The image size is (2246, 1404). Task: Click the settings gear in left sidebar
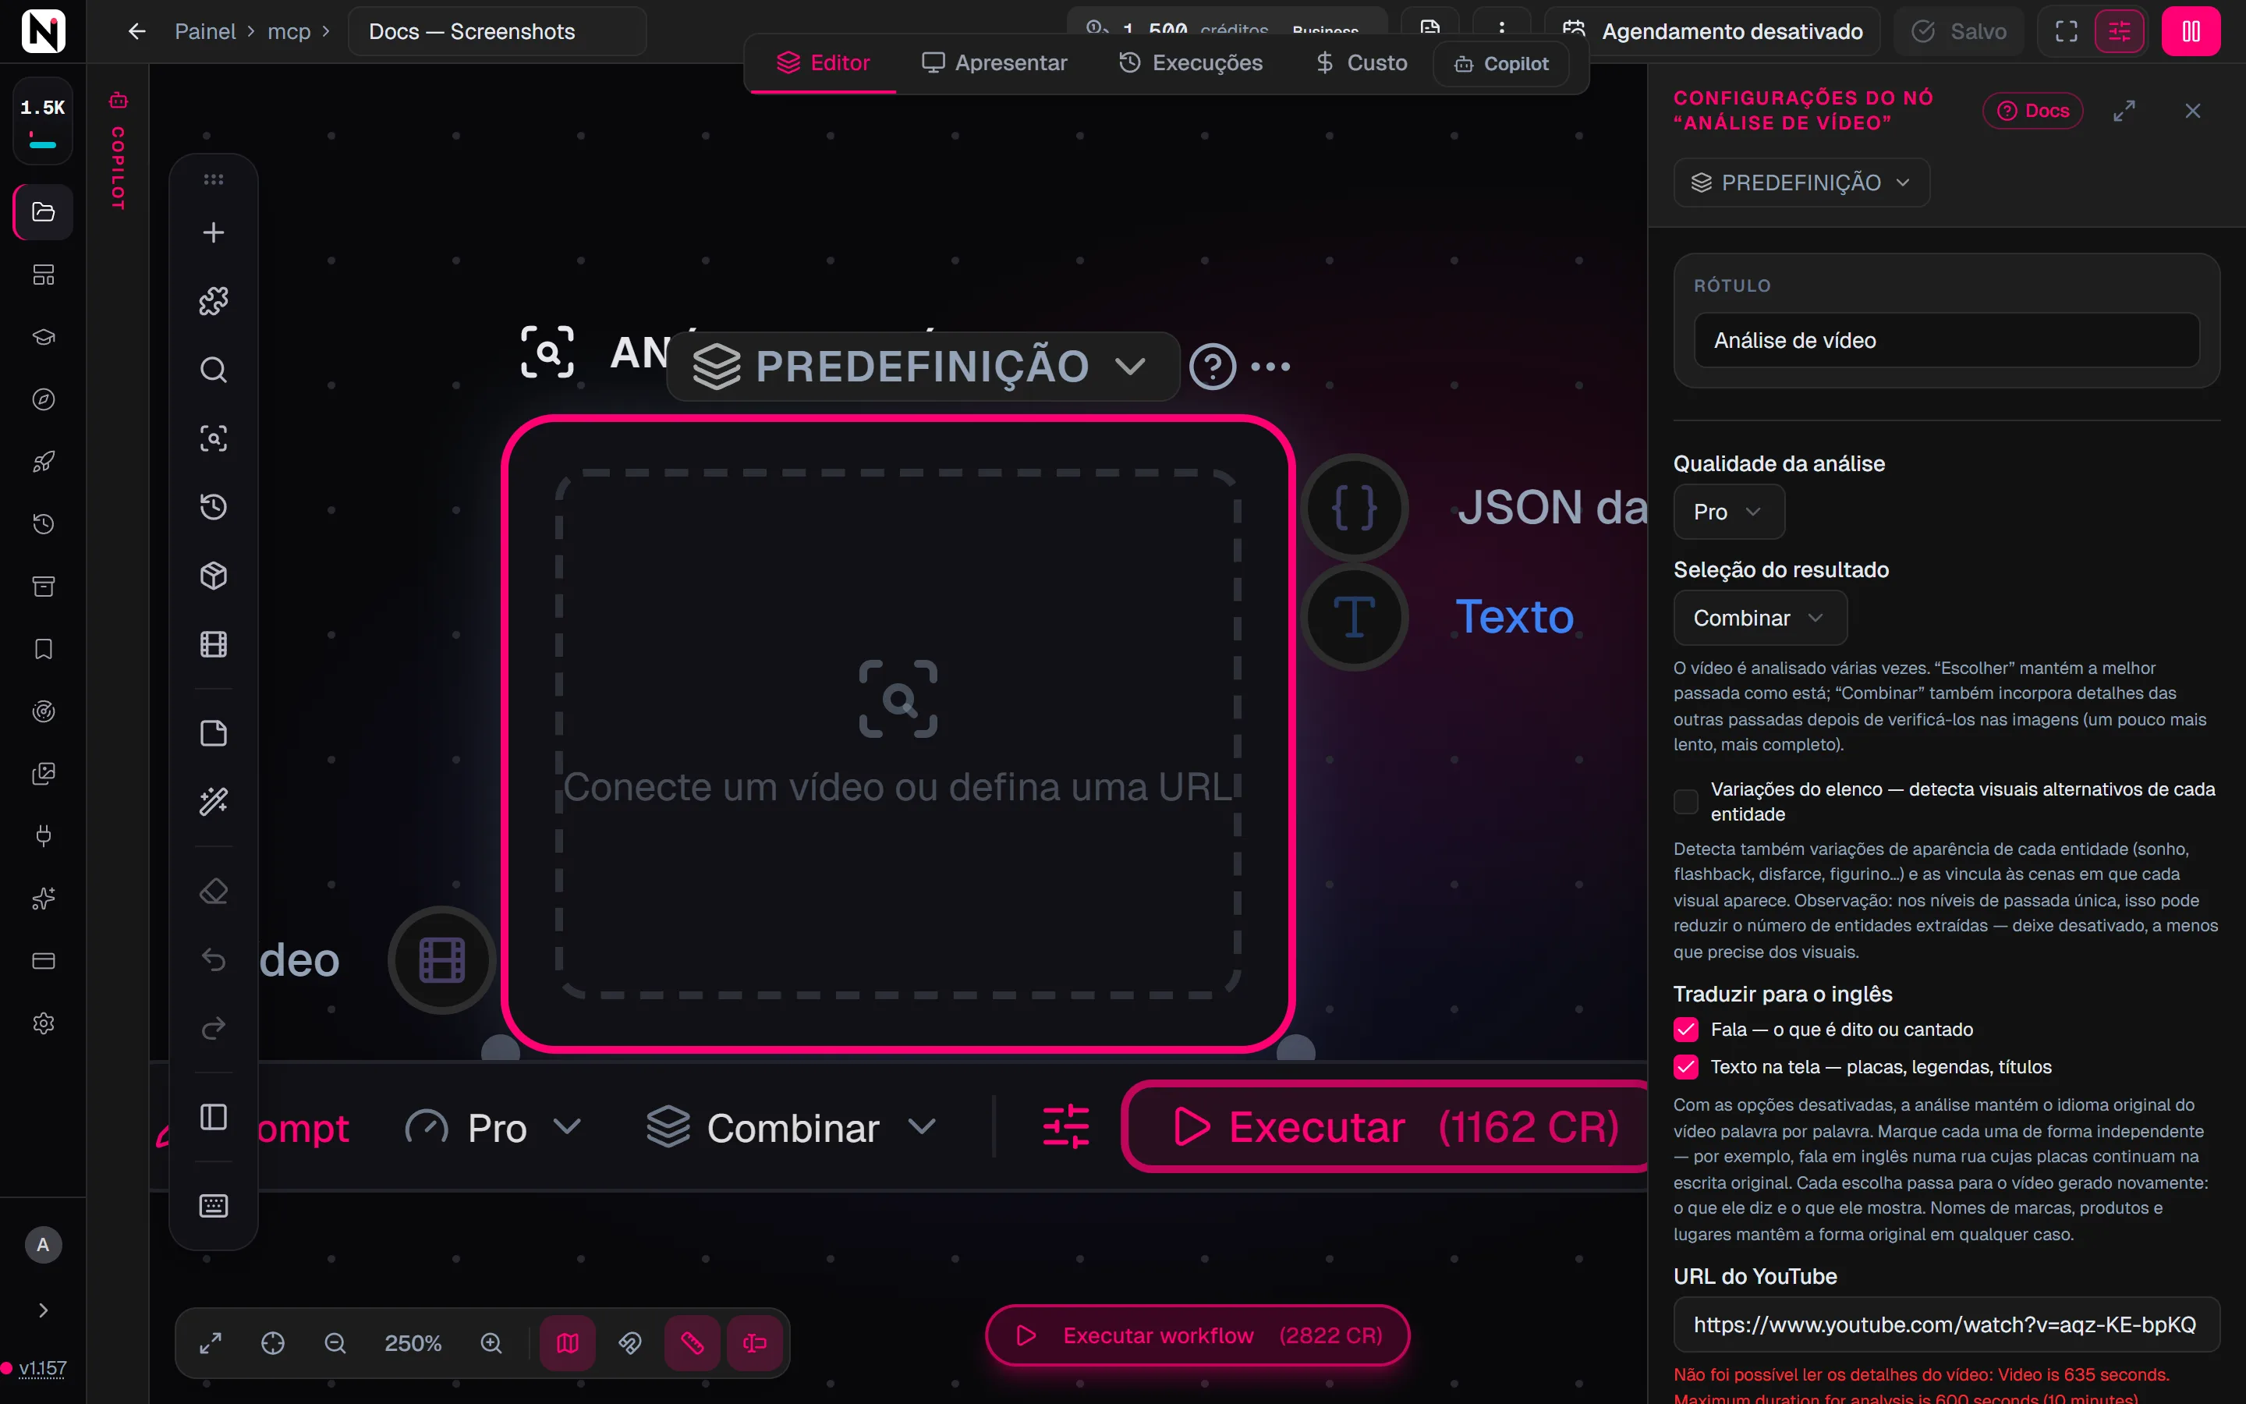[x=44, y=1023]
